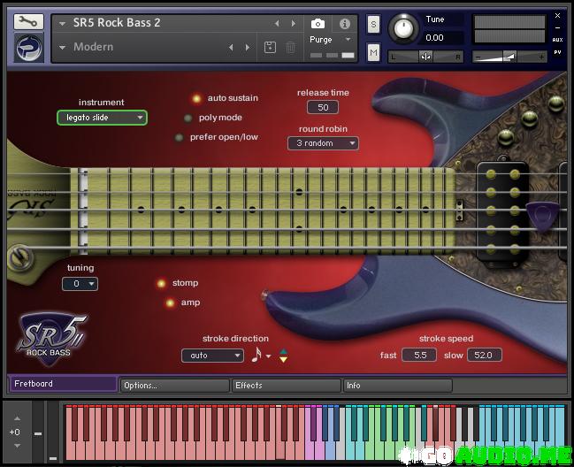The height and width of the screenshot is (467, 574).
Task: Expand the Modern snapshot menu
Action: click(62, 48)
